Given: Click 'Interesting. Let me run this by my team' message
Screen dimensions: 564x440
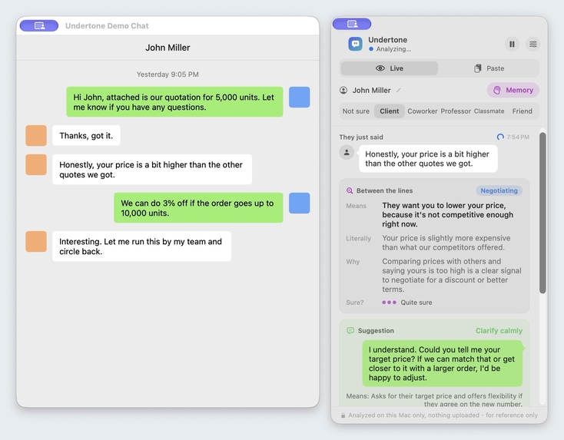Looking at the screenshot, I should pyautogui.click(x=141, y=246).
